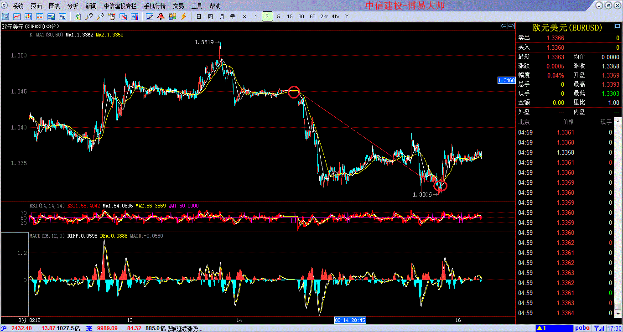The height and width of the screenshot is (332, 623).
Task: Open the 系统 menu
Action: pos(18,6)
